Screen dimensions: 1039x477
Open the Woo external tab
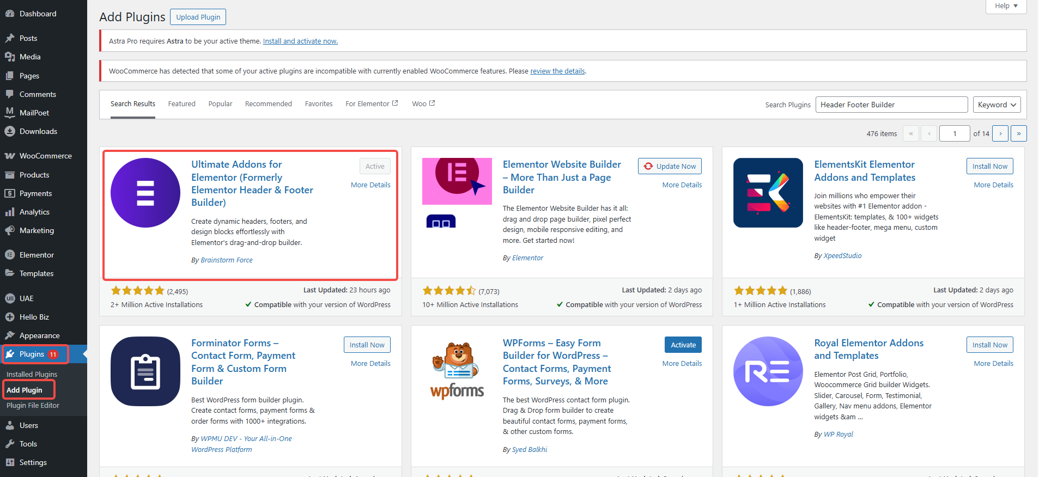click(423, 103)
